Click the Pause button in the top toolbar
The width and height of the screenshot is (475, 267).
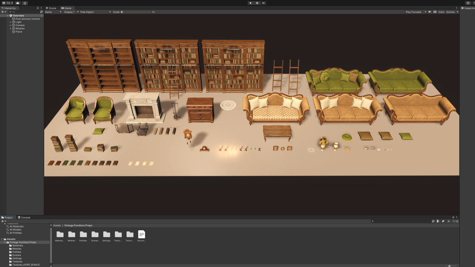(257, 3)
